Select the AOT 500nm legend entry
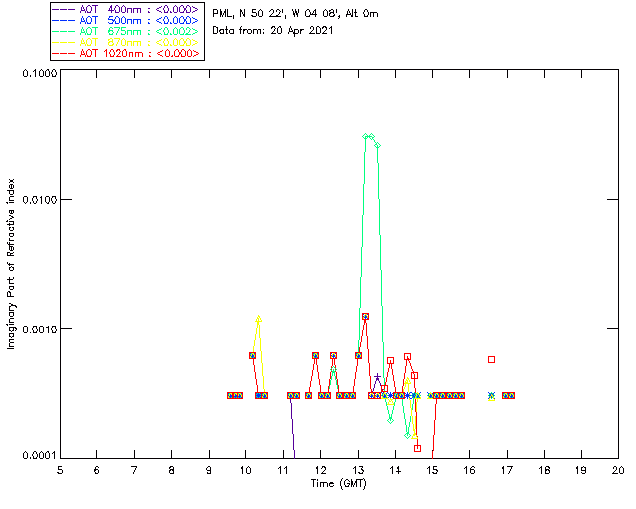The height and width of the screenshot is (509, 636). [x=126, y=20]
